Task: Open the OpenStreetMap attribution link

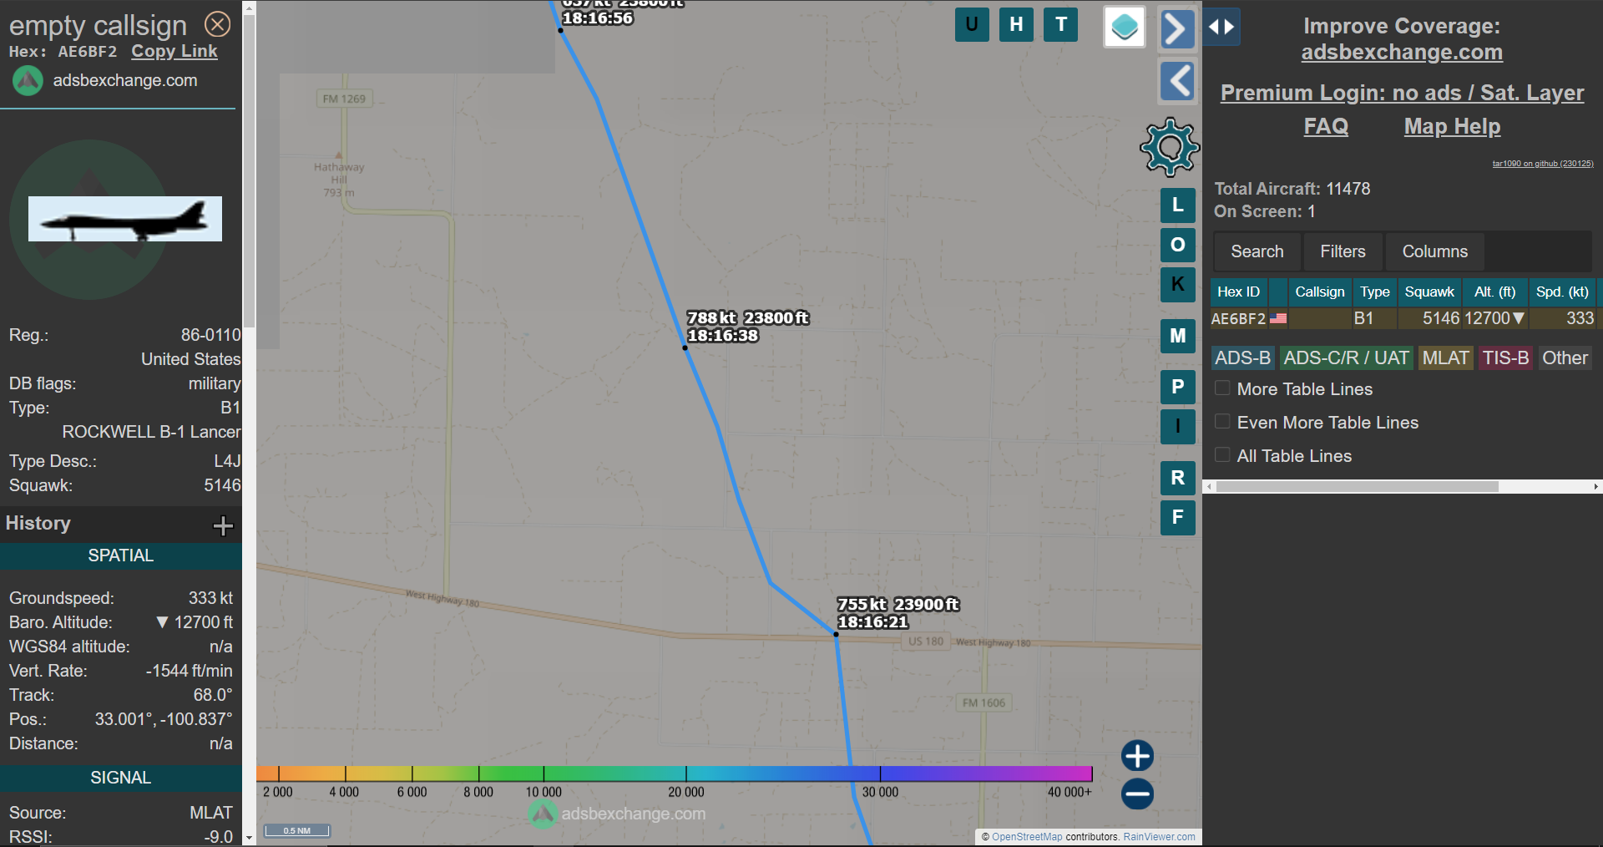Action: click(1027, 837)
